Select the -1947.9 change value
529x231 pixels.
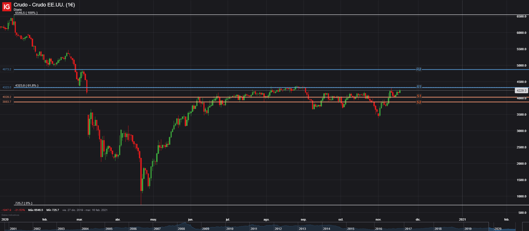tap(6, 210)
